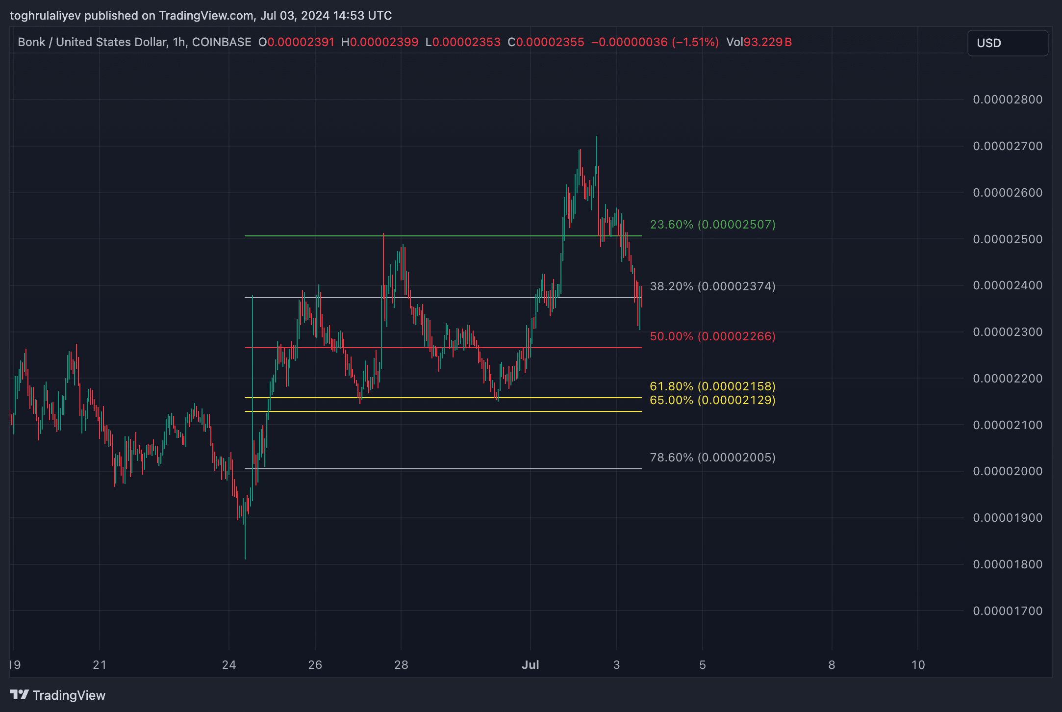Screen dimensions: 1062x712
Task: Click the 3 date label on time axis
Action: [616, 665]
